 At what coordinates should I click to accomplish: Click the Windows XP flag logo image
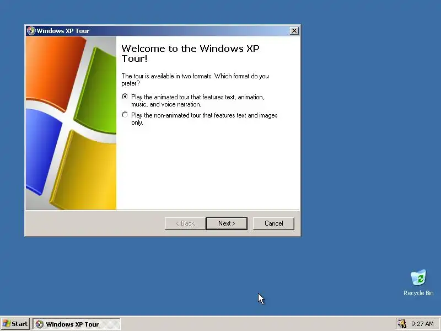click(x=71, y=123)
